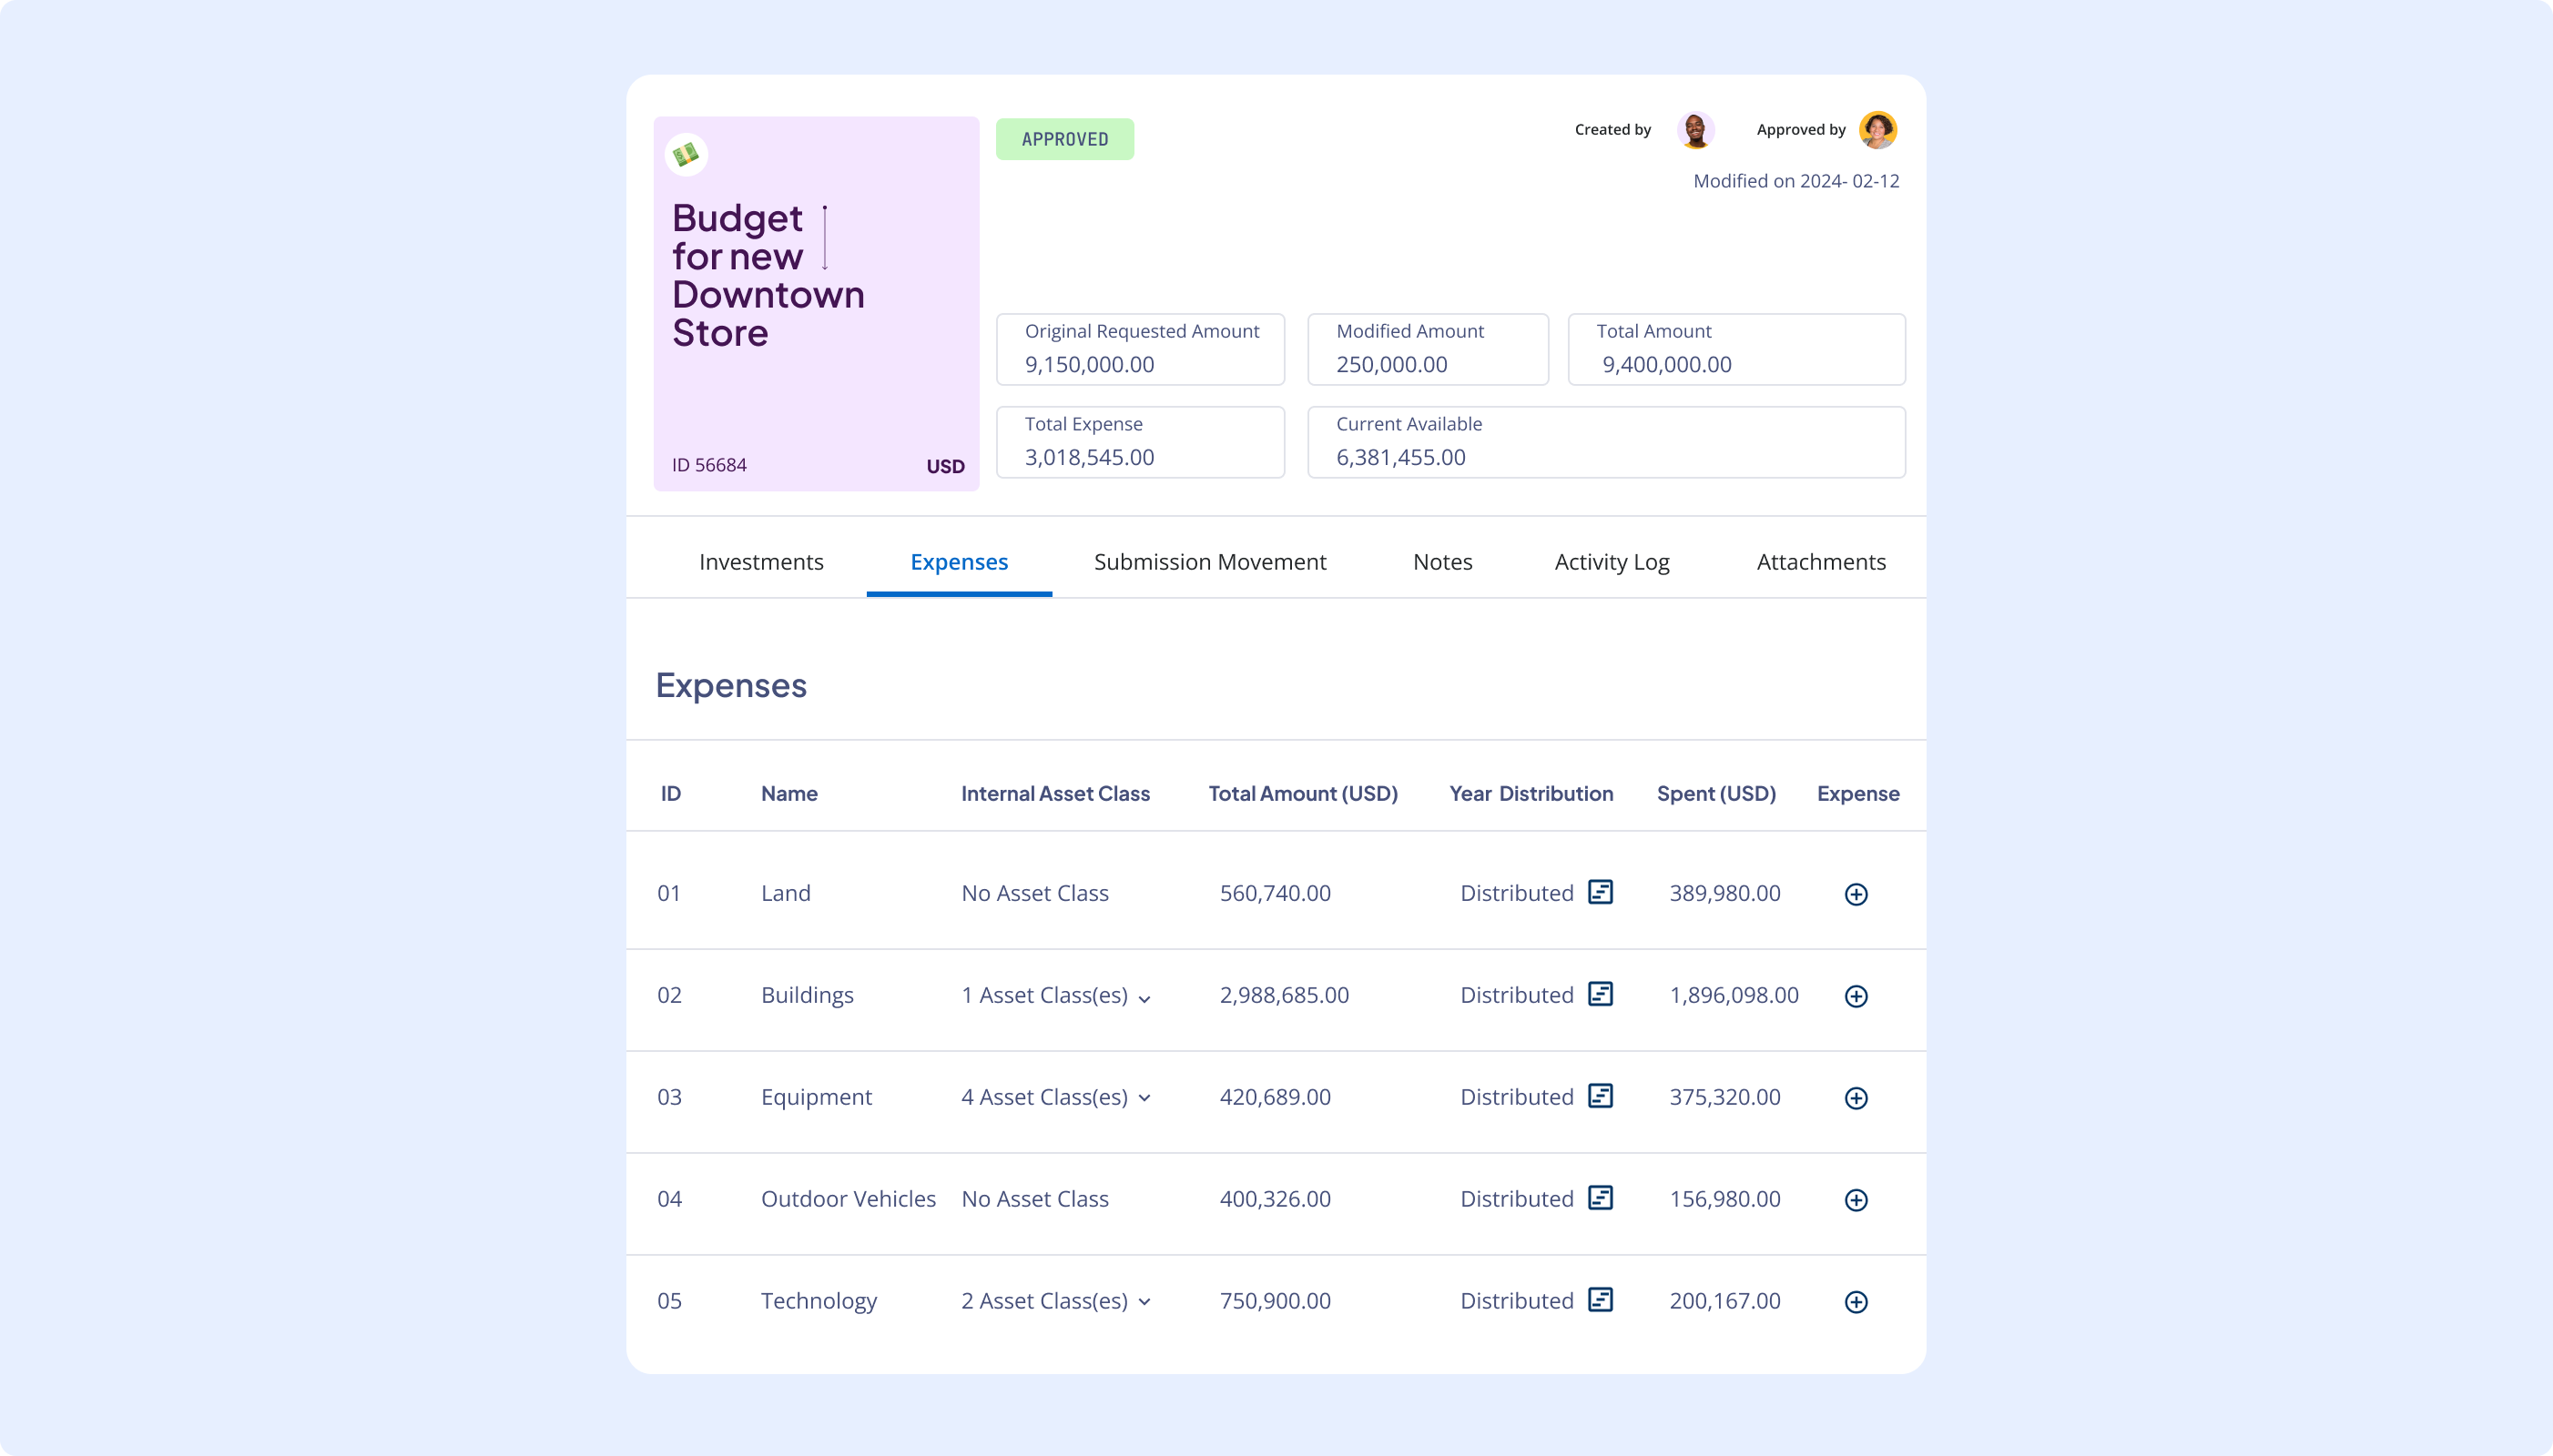Add expense to Land row
The width and height of the screenshot is (2553, 1456).
[1856, 894]
